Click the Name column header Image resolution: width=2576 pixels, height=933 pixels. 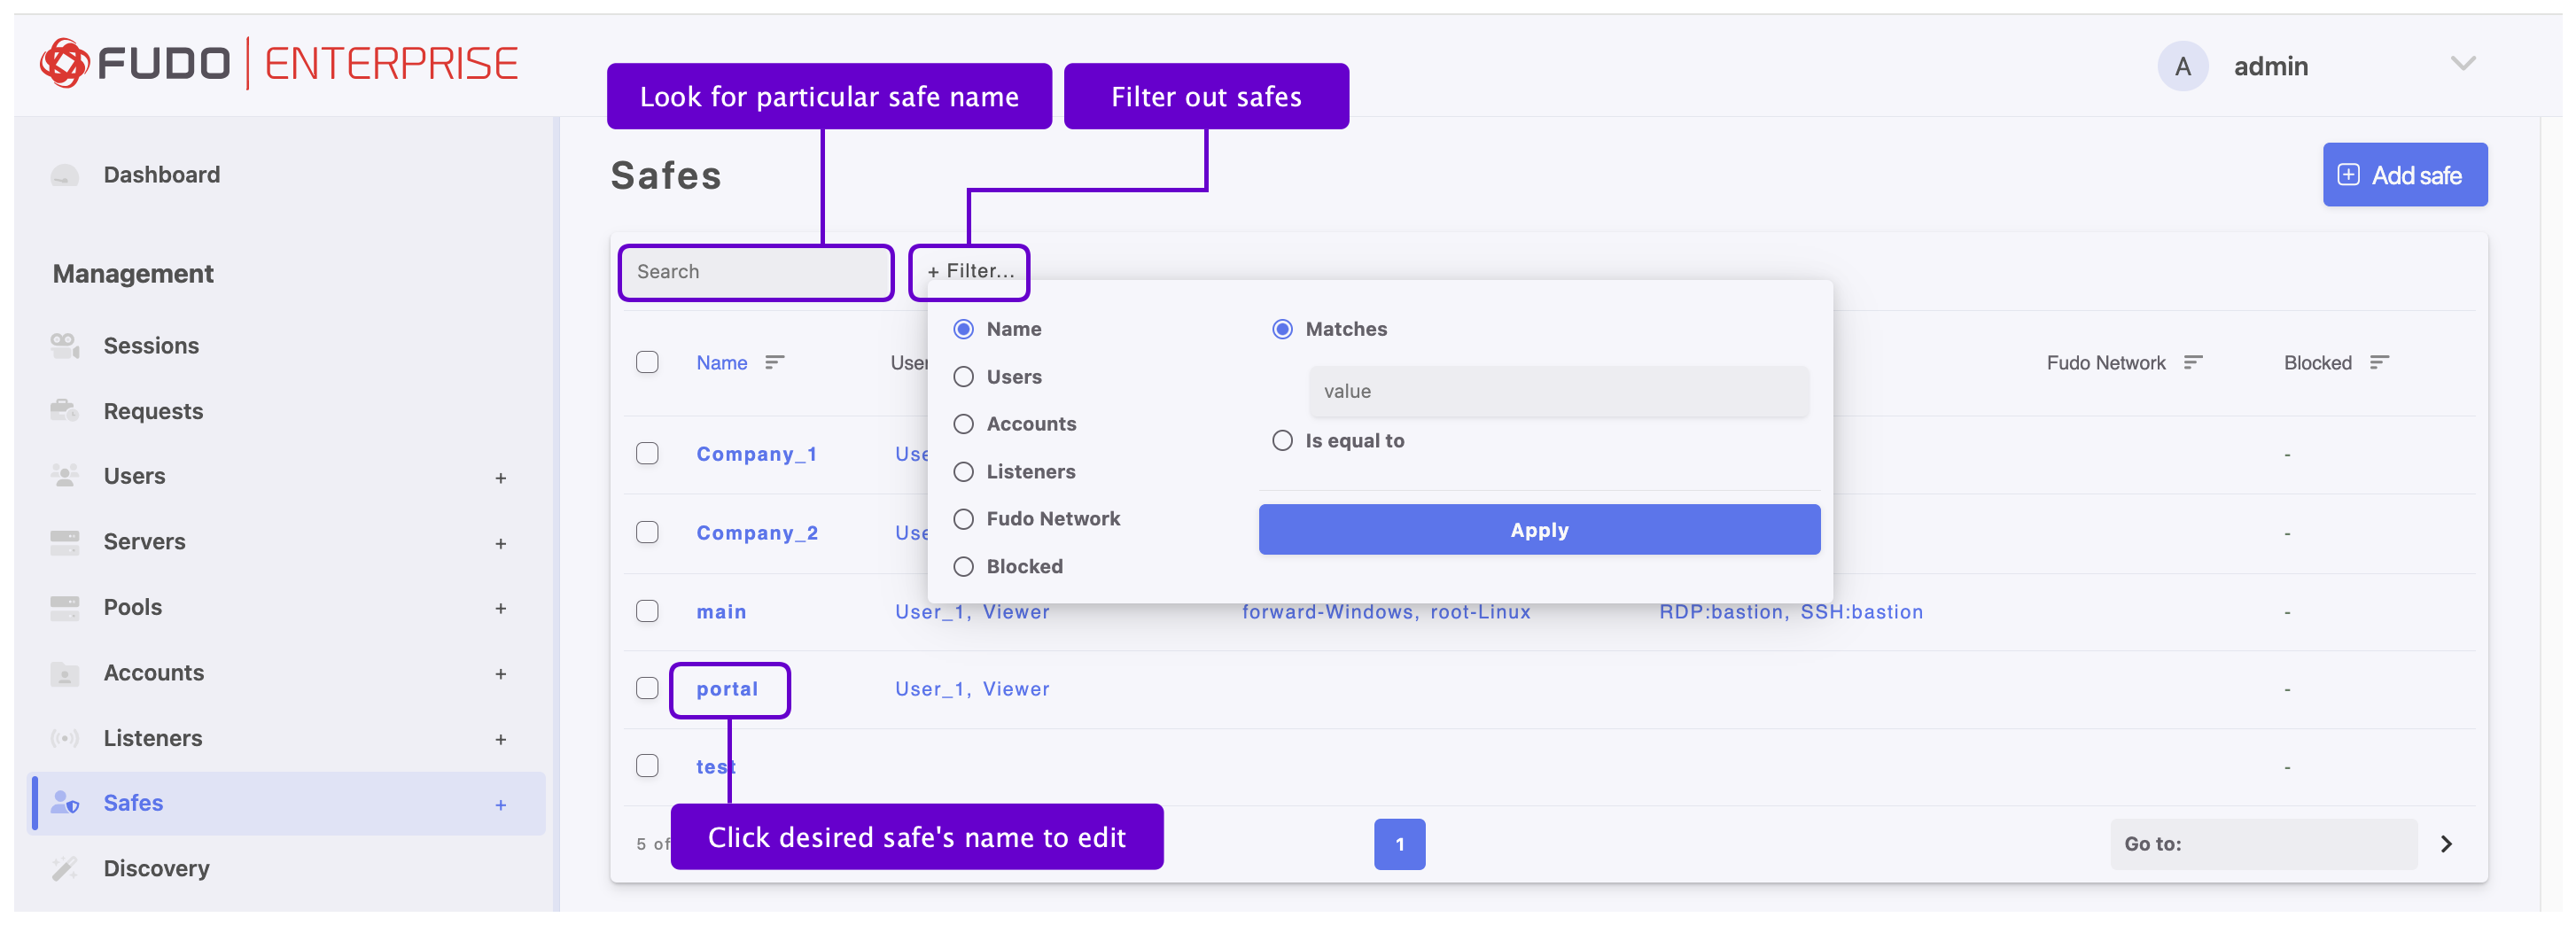click(x=722, y=363)
